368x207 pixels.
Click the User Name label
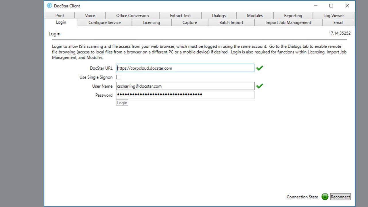102,86
